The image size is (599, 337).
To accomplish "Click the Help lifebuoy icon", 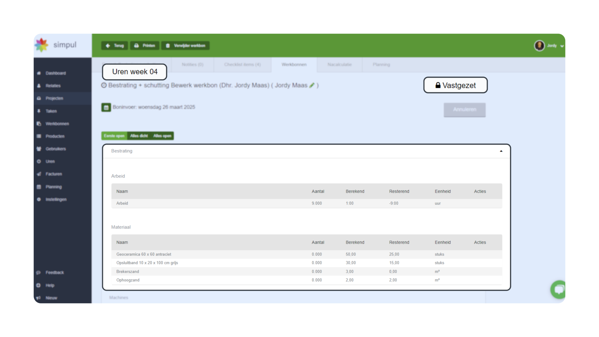I will click(x=38, y=285).
